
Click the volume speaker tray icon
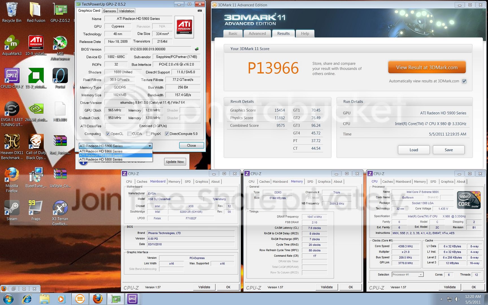tap(457, 299)
